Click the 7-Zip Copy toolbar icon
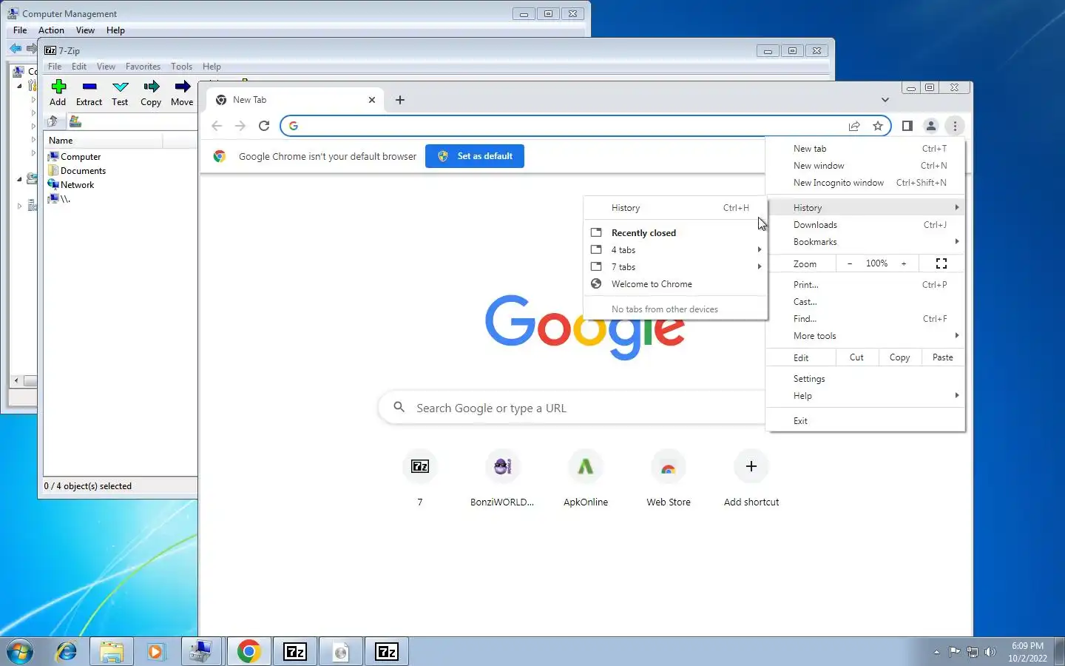 151,87
